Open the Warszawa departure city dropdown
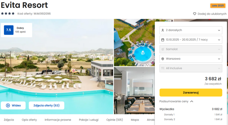Screen dimensions: 228x125 pyautogui.click(x=191, y=59)
